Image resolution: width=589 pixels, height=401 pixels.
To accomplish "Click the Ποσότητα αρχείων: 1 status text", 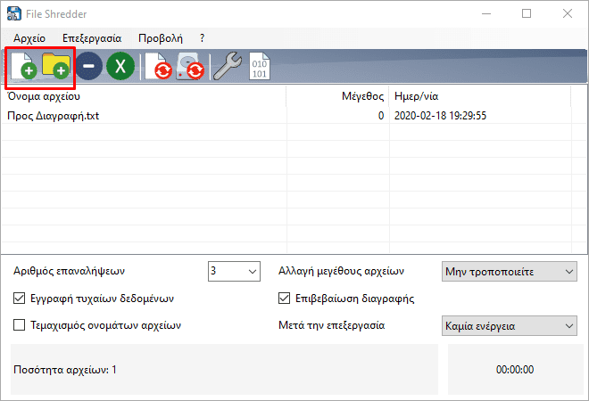I will (x=65, y=370).
